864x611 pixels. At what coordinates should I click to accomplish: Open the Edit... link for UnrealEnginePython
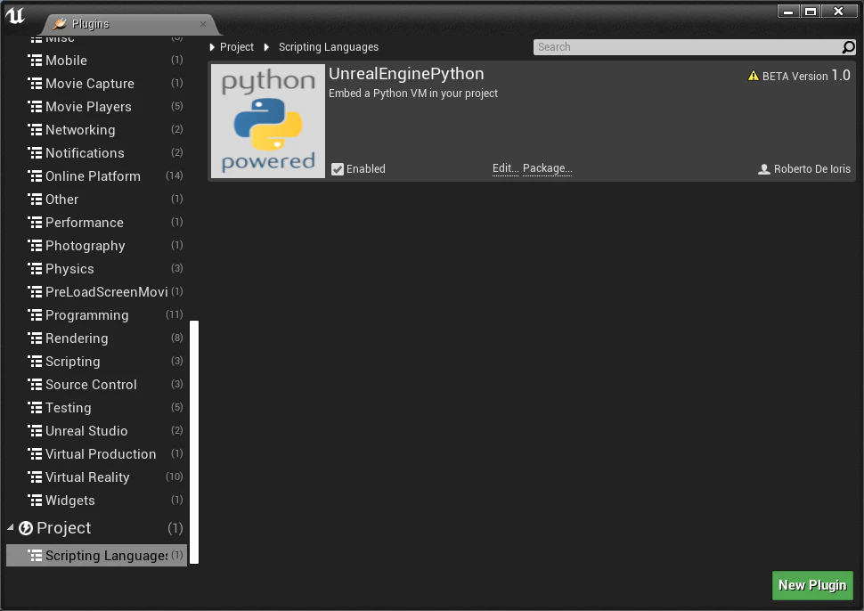click(505, 168)
